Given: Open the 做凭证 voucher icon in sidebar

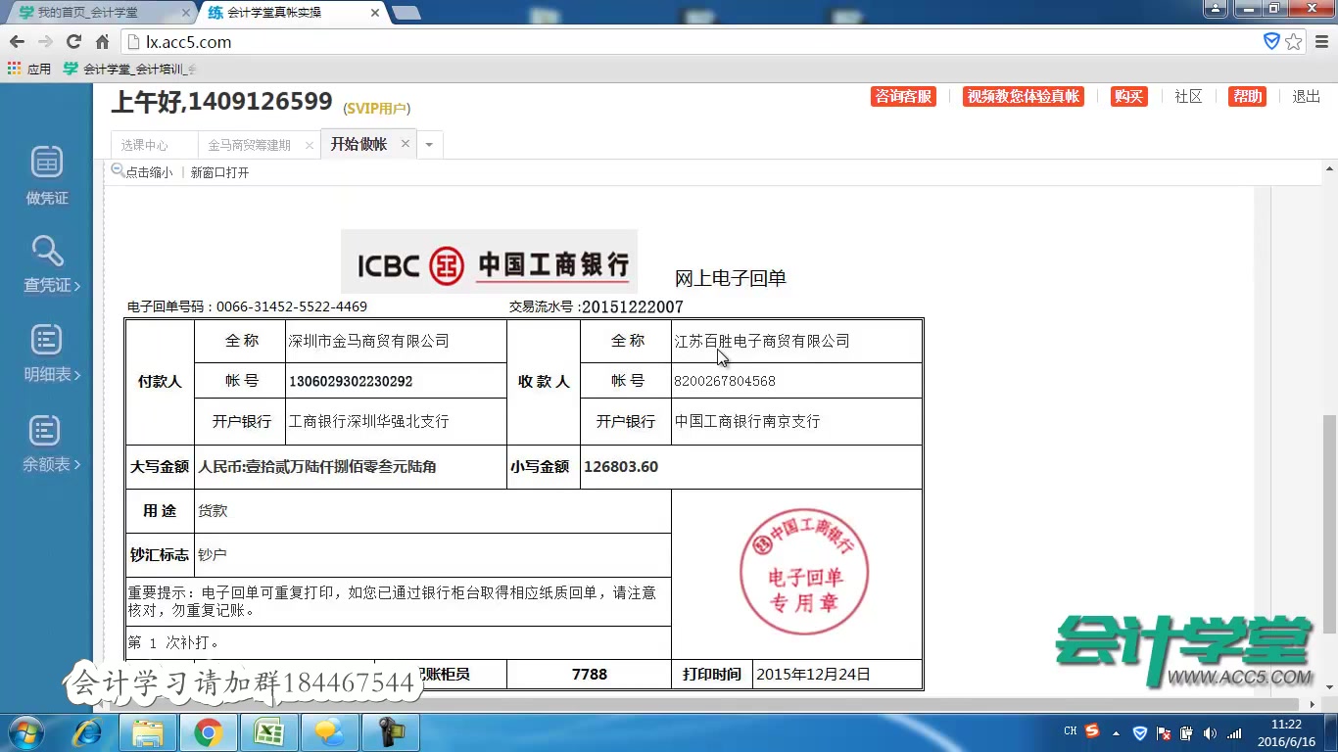Looking at the screenshot, I should pos(47,174).
